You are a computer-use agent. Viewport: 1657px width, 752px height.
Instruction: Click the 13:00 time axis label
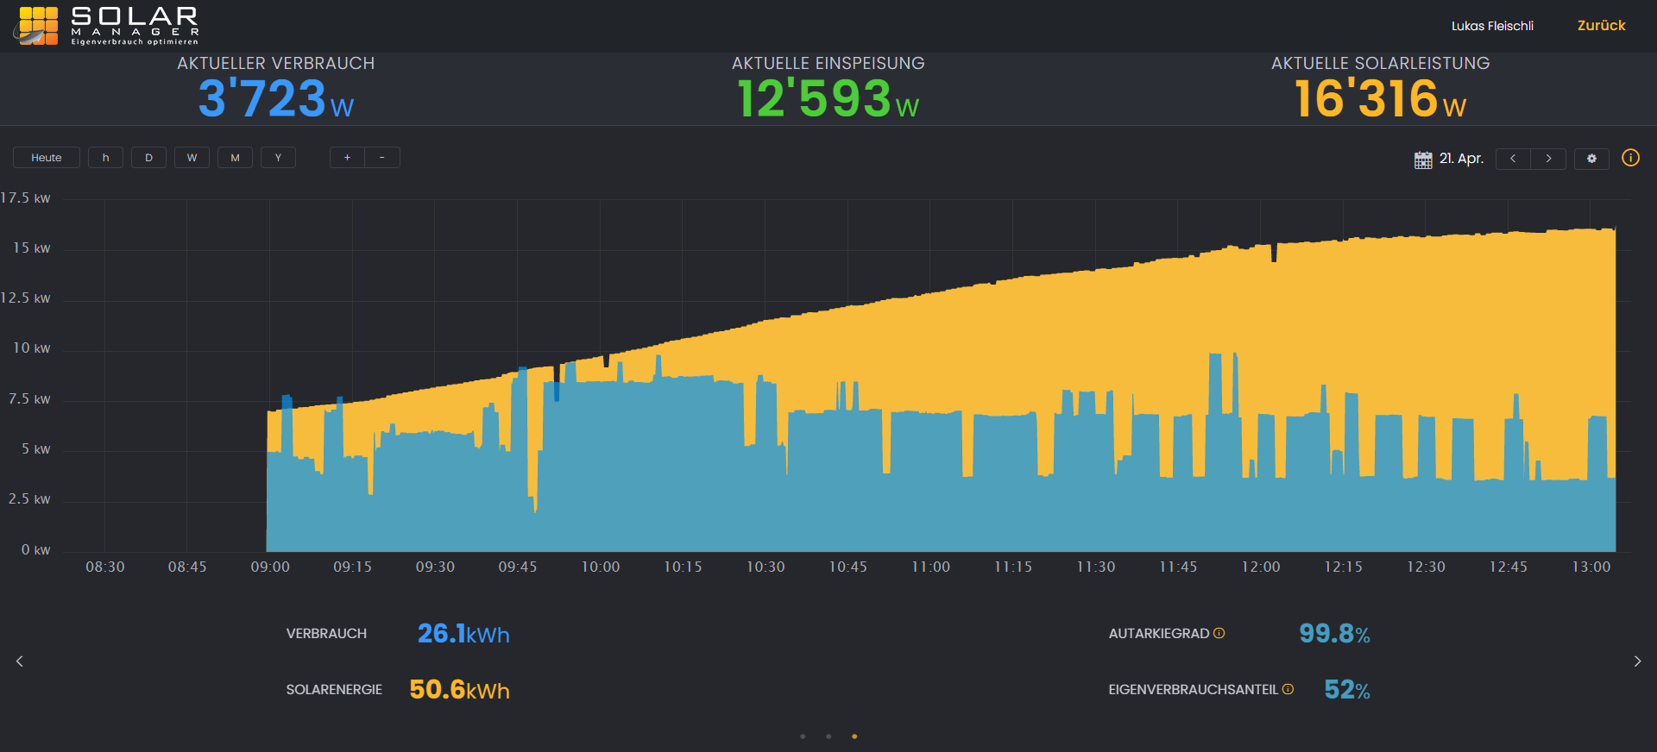pyautogui.click(x=1591, y=567)
